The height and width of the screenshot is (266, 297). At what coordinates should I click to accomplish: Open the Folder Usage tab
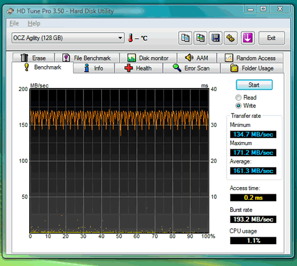click(252, 68)
